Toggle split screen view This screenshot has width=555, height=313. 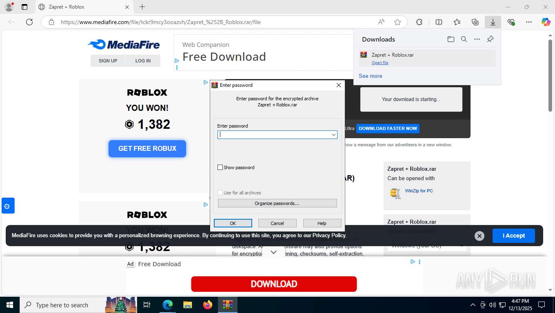439,22
